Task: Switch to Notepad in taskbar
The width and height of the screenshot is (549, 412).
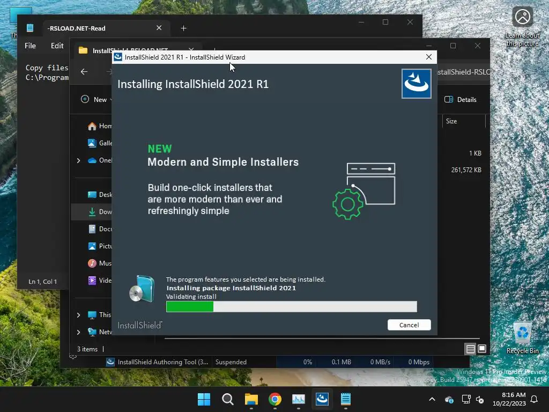Action: tap(346, 399)
